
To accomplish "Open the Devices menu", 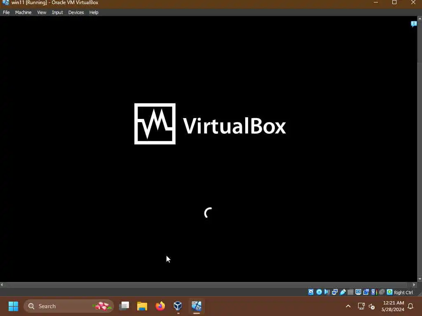I will (76, 12).
